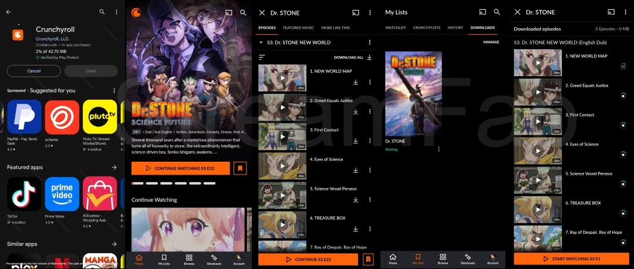
Task: Toggle watchlist bookmark beside Continue S3 E22
Action: (368, 259)
